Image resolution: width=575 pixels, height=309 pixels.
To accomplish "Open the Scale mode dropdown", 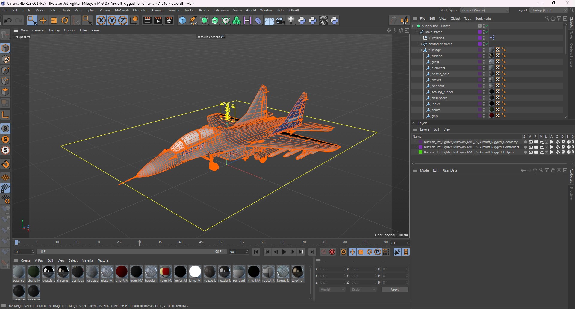I will 363,290.
